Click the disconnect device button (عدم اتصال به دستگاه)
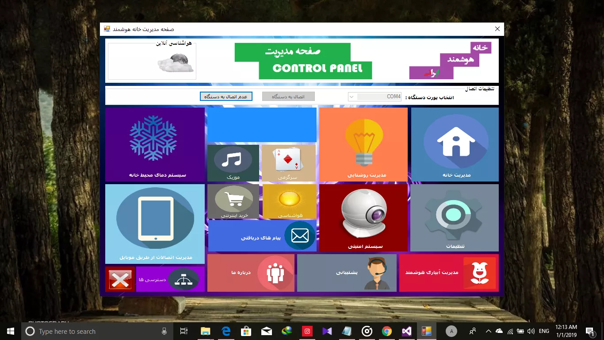604x340 pixels. (x=226, y=97)
